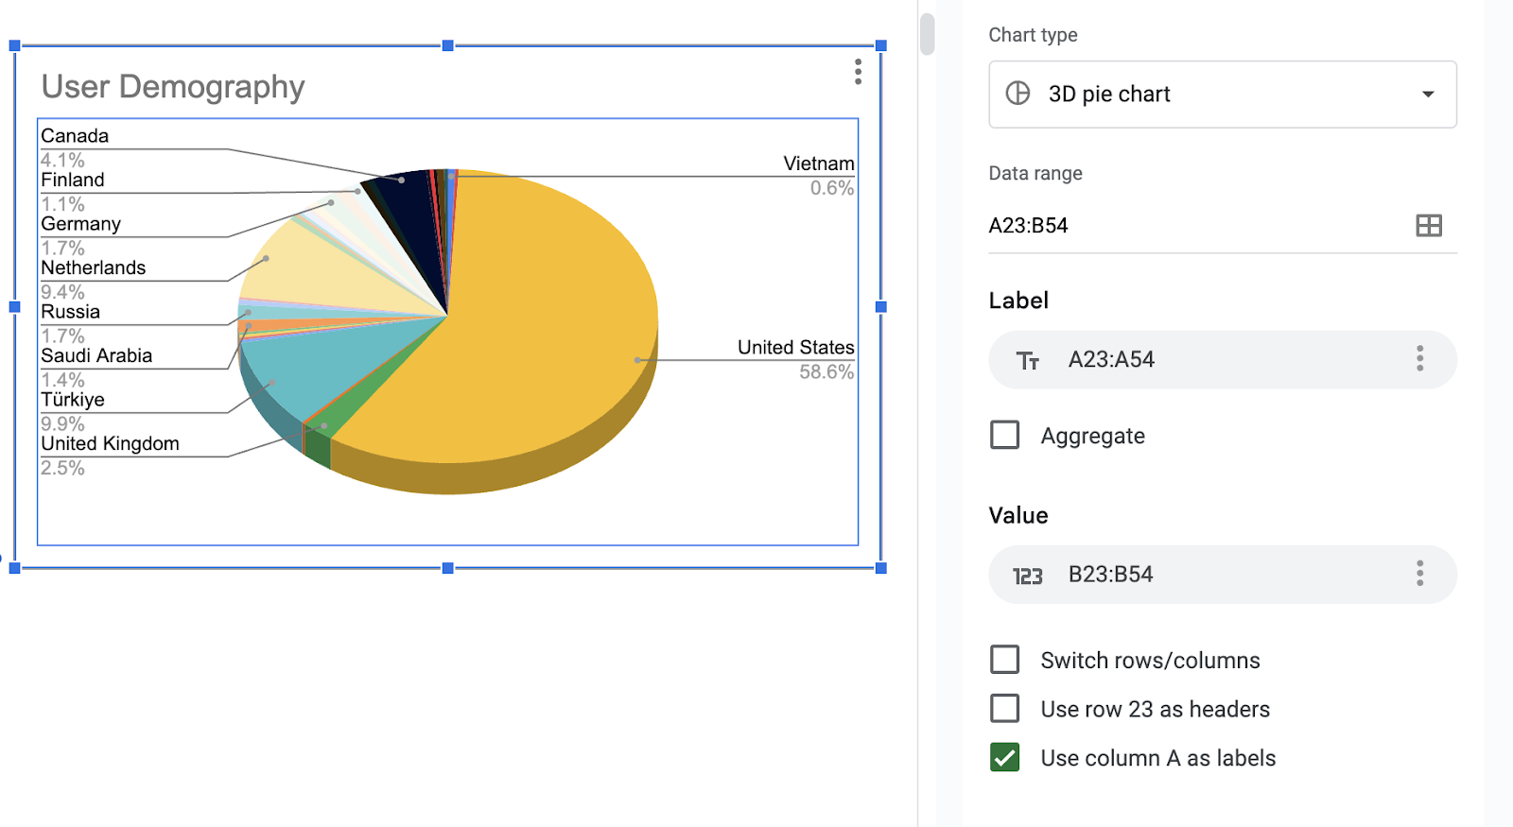
Task: Click the pie chart type icon
Action: tap(1017, 94)
